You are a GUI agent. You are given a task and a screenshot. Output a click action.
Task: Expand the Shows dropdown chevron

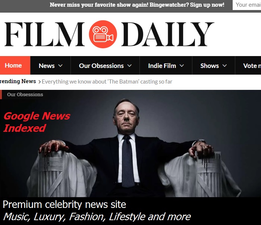pos(224,66)
